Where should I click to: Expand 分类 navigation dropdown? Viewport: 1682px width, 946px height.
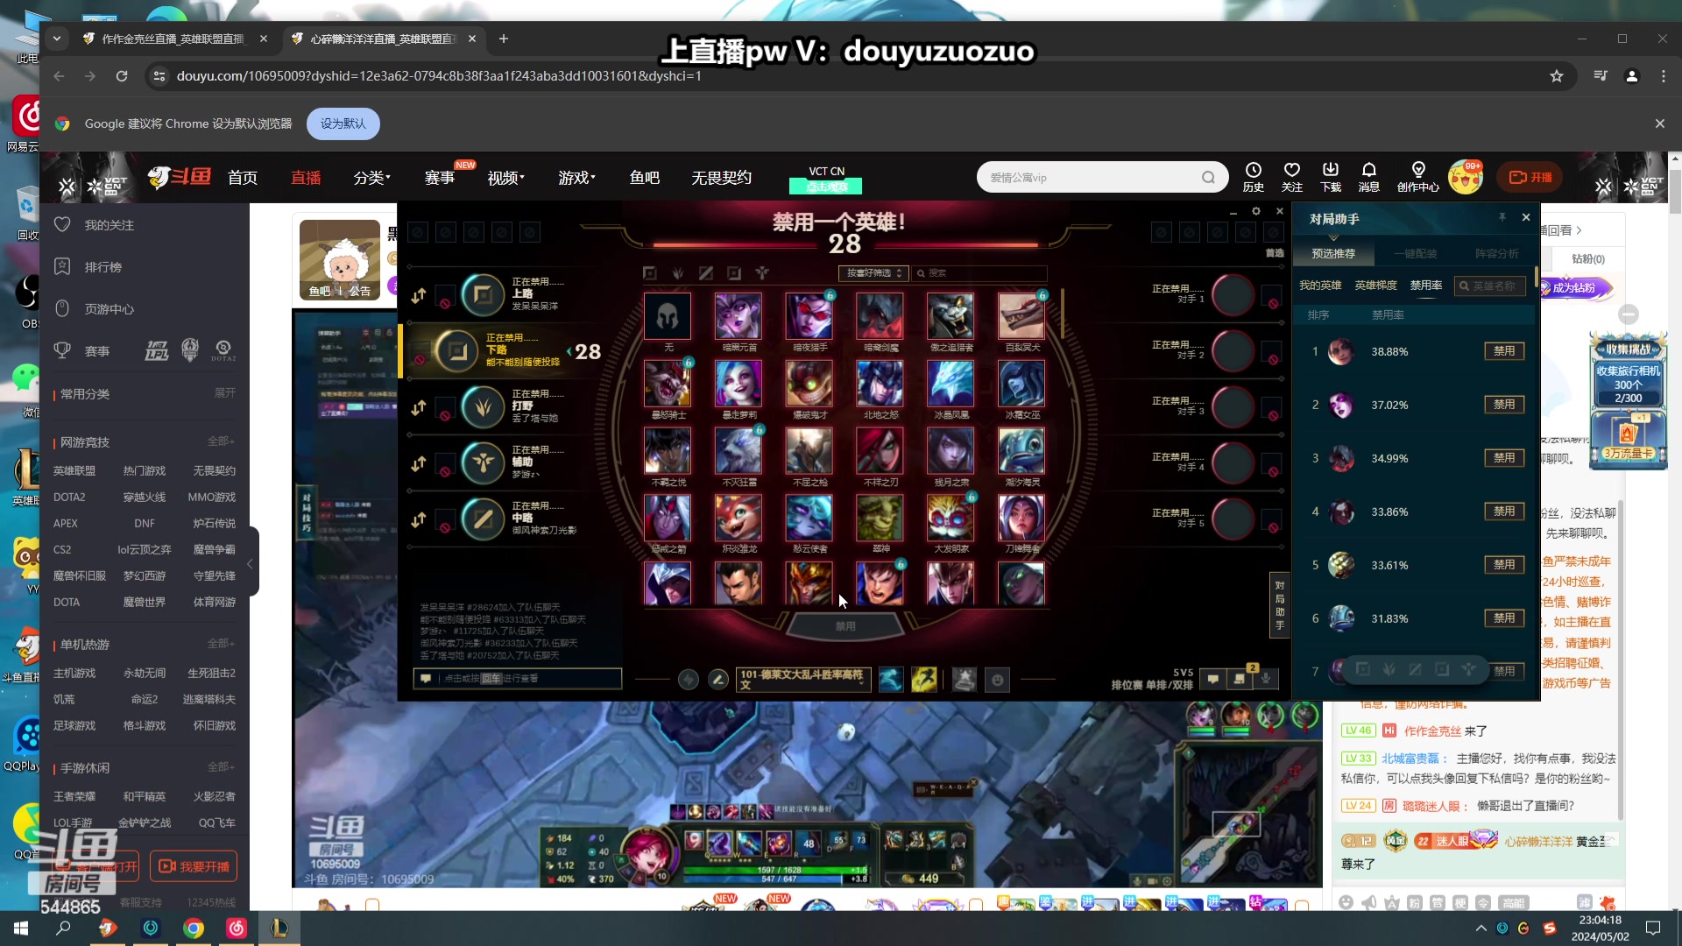pyautogui.click(x=371, y=178)
